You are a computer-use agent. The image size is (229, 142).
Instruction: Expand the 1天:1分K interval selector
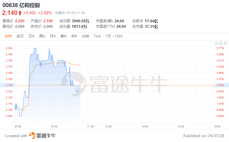point(114,36)
